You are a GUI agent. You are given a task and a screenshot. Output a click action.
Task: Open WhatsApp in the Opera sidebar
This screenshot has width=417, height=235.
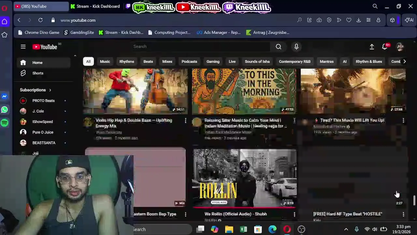[5, 110]
